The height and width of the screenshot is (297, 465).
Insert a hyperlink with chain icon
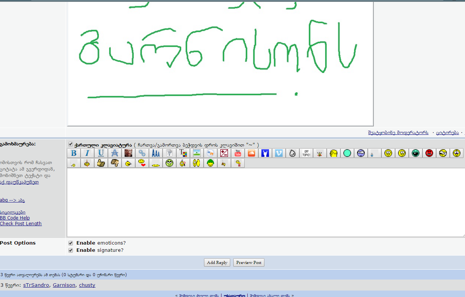click(x=142, y=153)
